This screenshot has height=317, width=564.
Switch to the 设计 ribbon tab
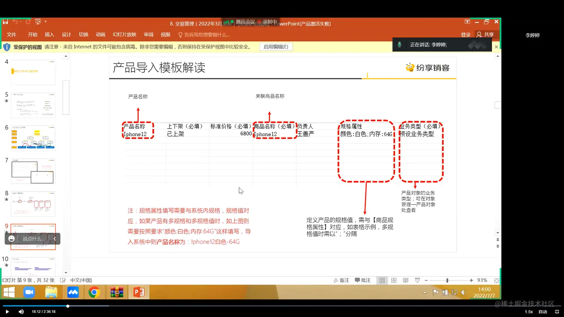click(x=66, y=35)
